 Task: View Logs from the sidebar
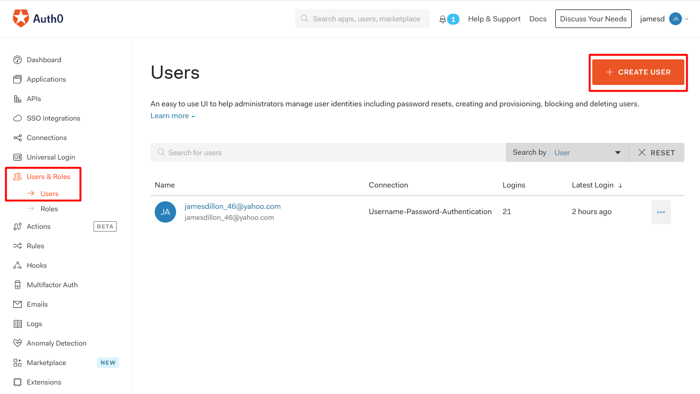35,324
